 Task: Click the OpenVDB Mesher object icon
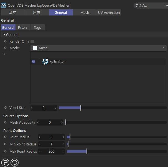coord(4,5)
